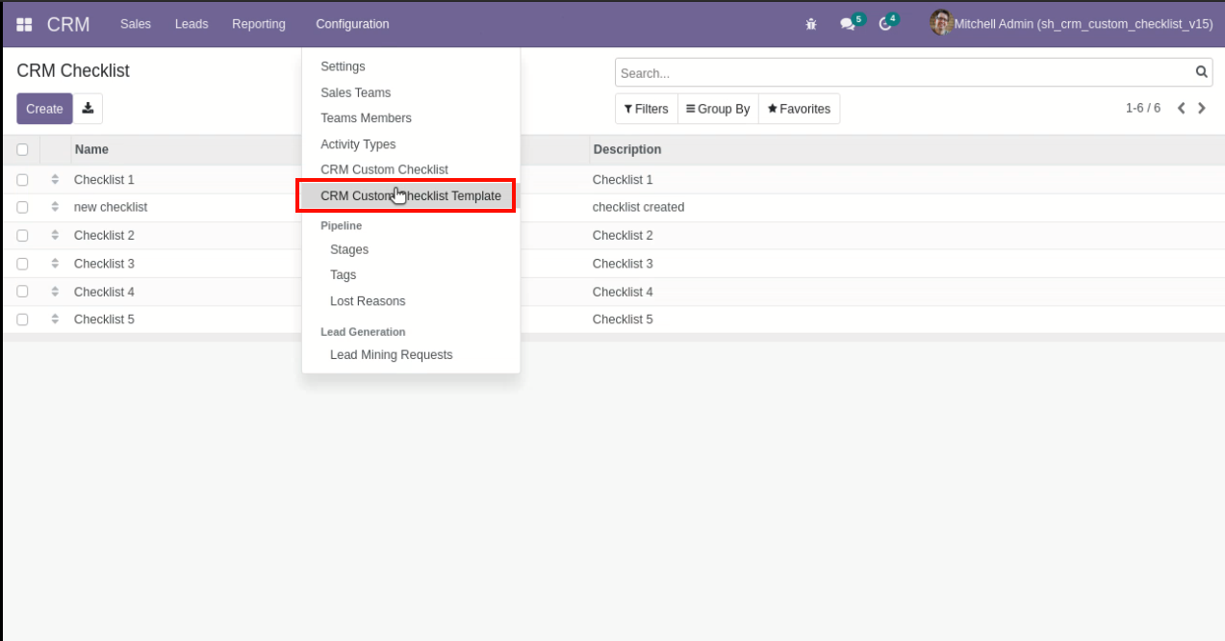The image size is (1225, 641).
Task: Tick the checkbox for Checklist 3
Action: 22,264
